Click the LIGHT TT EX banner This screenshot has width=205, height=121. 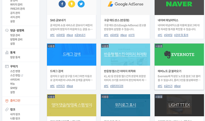click(179, 105)
